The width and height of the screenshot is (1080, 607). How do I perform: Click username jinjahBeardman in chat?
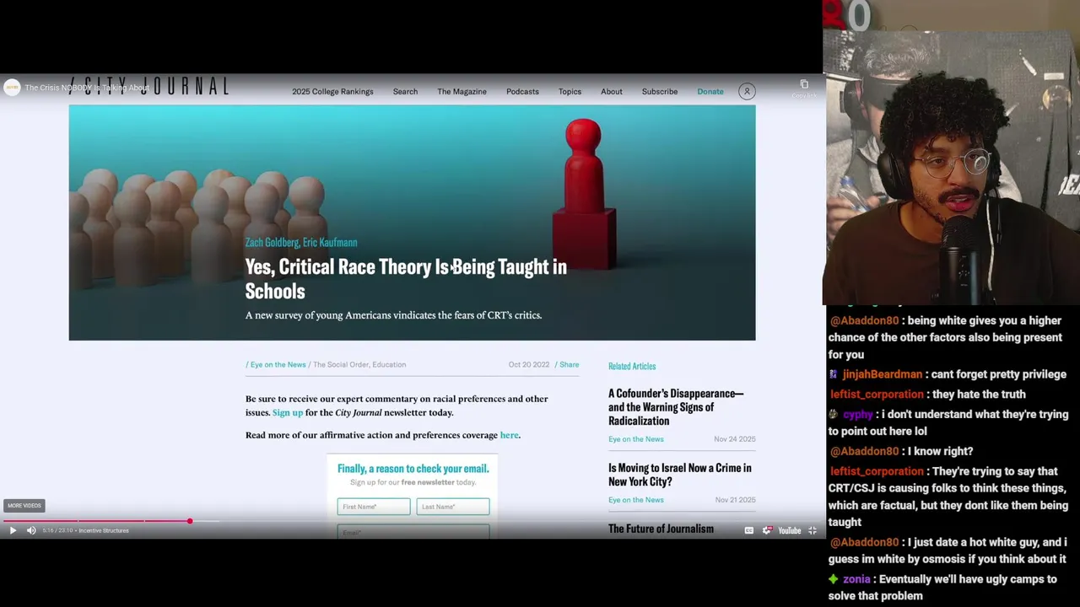[x=883, y=374]
